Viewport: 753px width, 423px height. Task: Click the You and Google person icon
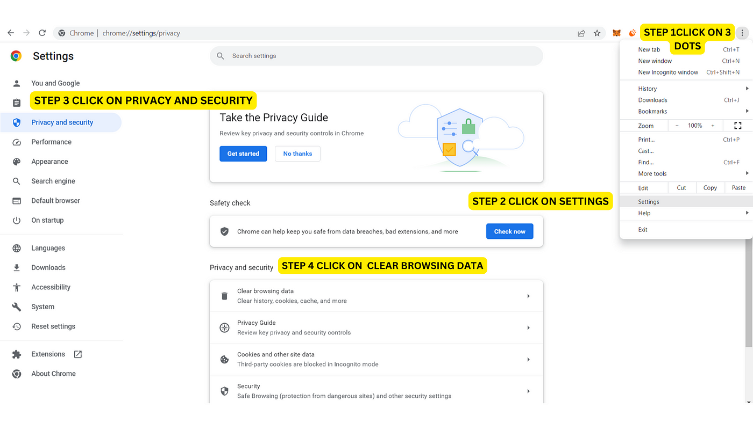(x=17, y=83)
